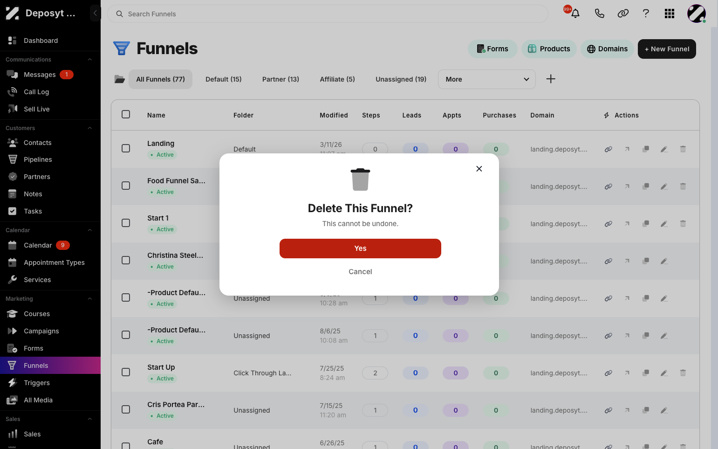Collapse the Customers sidebar section
This screenshot has width=718, height=449.
click(x=90, y=128)
